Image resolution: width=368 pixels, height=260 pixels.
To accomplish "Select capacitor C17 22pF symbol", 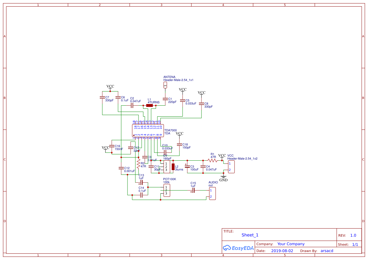I will (131, 148).
